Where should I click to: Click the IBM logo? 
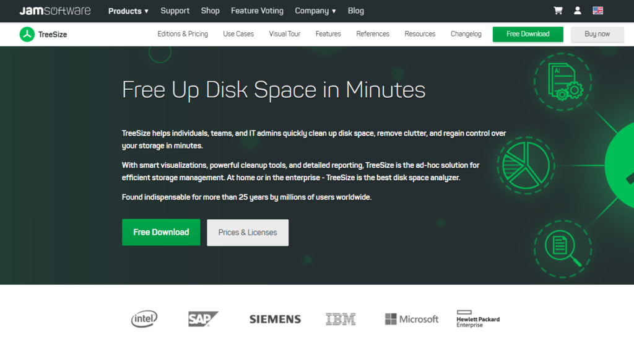(x=341, y=319)
